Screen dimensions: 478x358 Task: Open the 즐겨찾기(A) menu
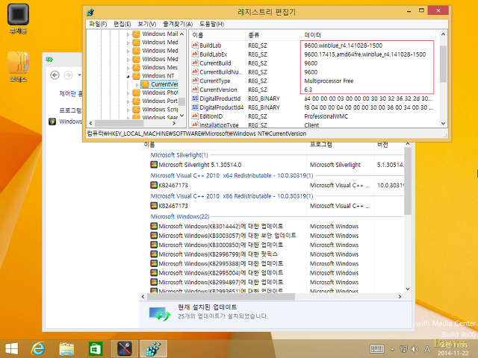178,24
